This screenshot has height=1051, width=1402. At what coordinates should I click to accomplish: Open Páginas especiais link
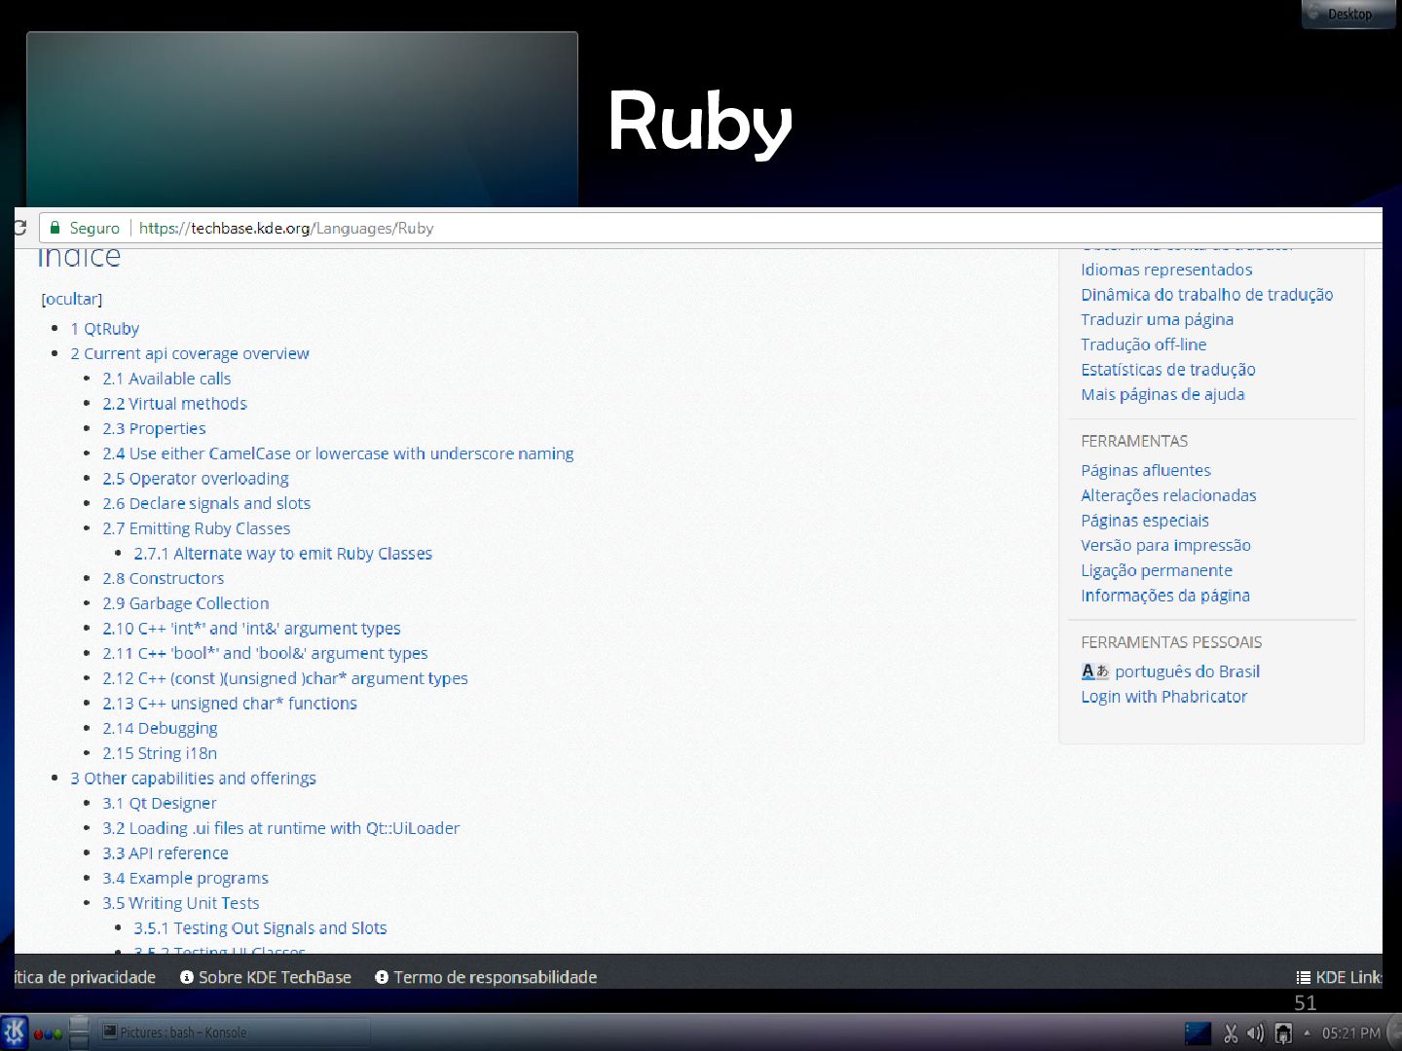(1145, 521)
